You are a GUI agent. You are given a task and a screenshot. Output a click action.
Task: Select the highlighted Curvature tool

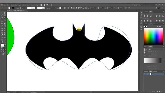tap(5, 18)
